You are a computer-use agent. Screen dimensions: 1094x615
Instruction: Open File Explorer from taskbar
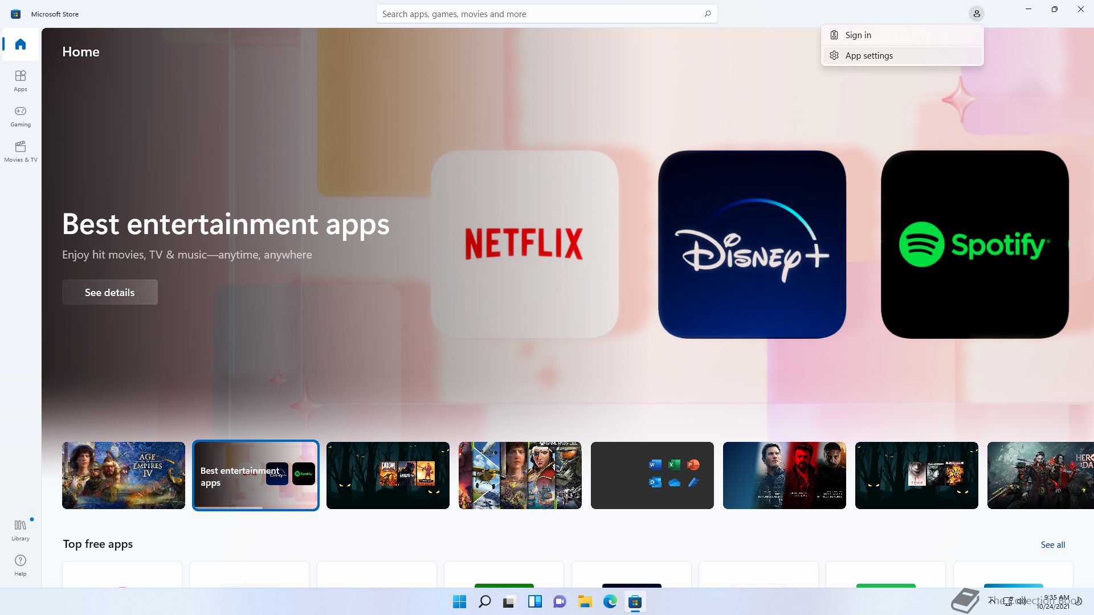585,601
